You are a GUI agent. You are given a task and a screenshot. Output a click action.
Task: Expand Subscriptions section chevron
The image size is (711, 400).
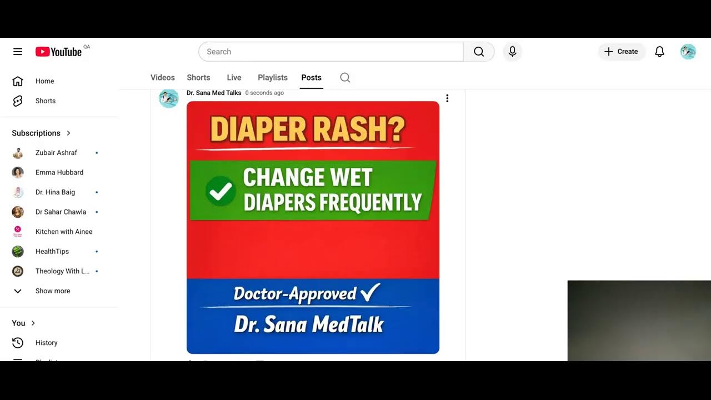tap(68, 133)
